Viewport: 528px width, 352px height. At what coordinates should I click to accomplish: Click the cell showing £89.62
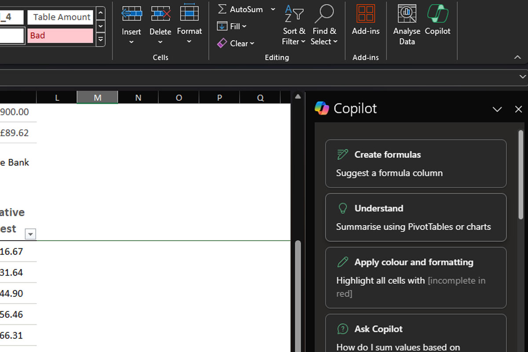[18, 133]
